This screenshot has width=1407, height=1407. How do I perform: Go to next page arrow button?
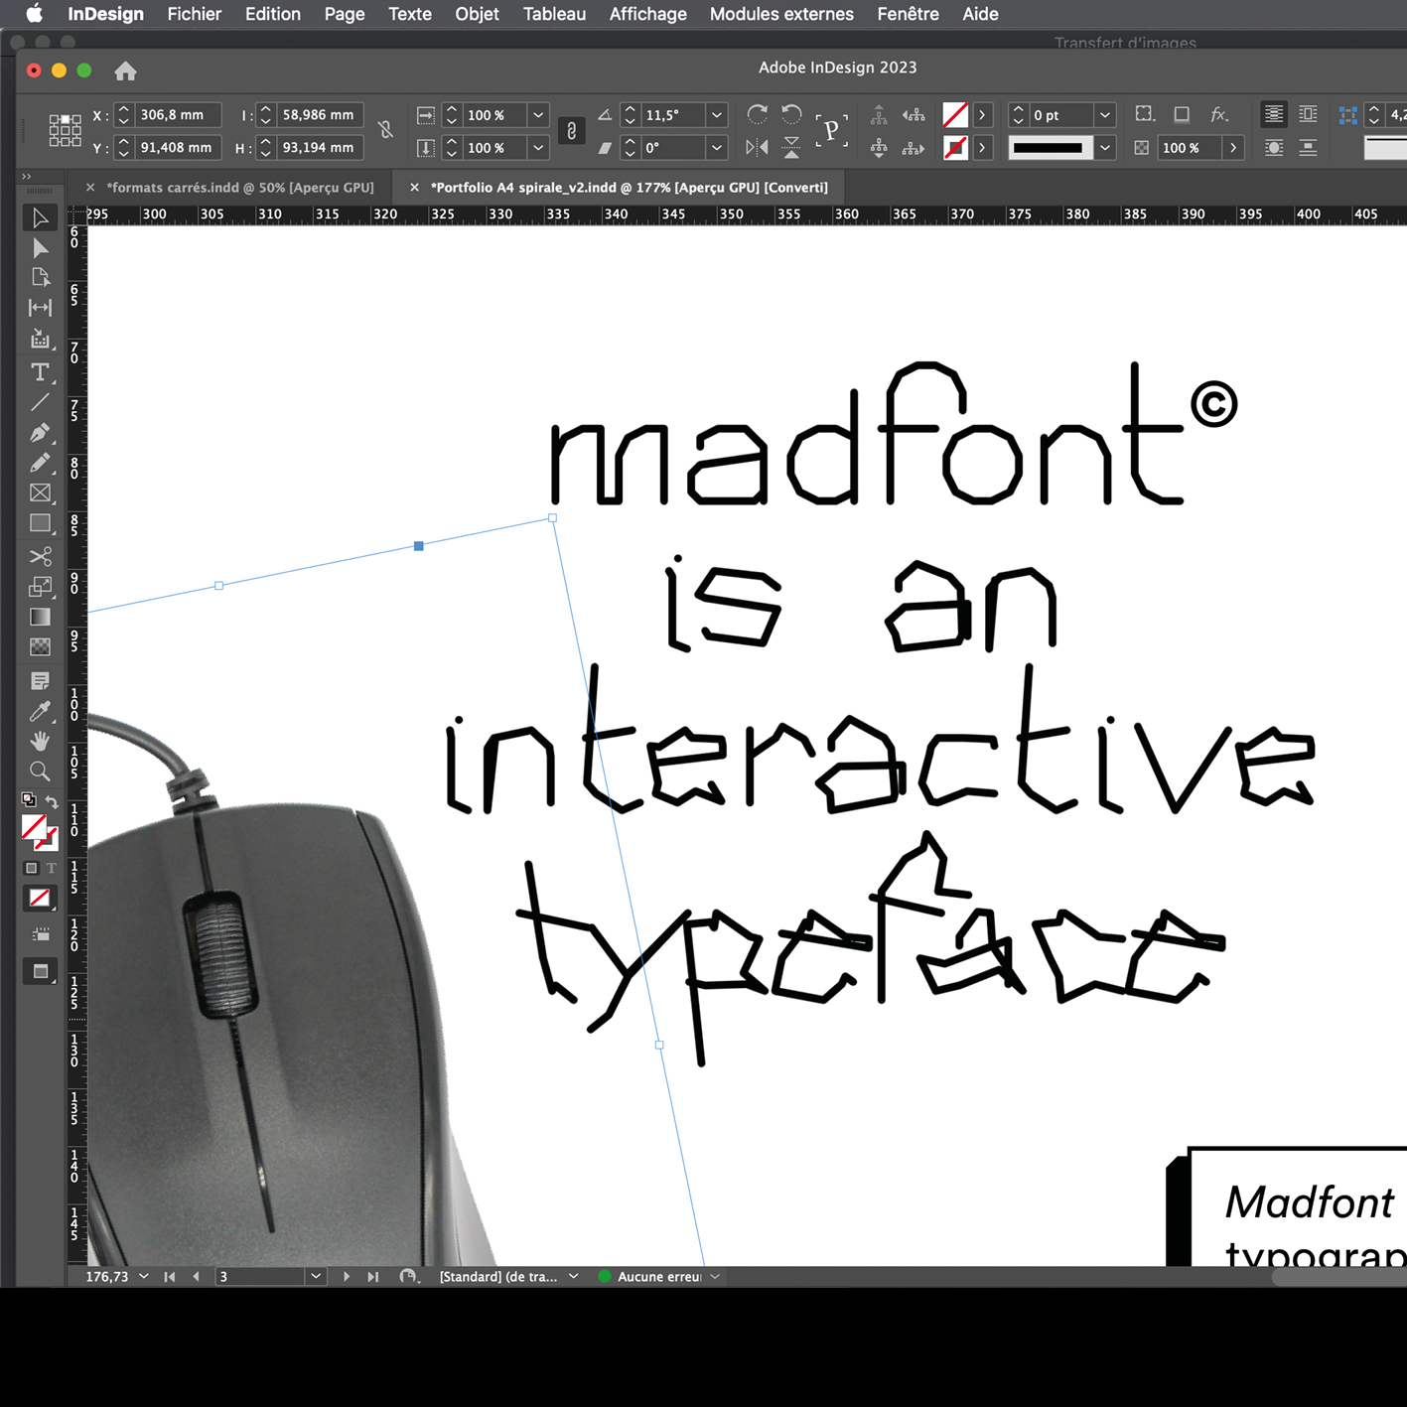click(347, 1277)
